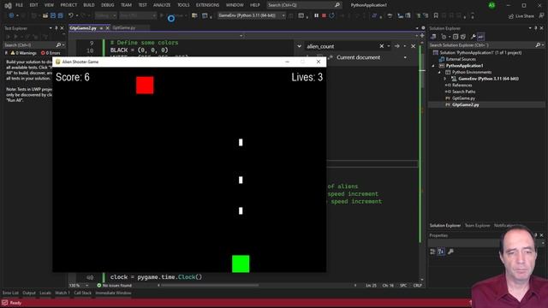The height and width of the screenshot is (308, 548).
Task: Click the environment window icon by the folder
Action: pyautogui.click(x=205, y=15)
